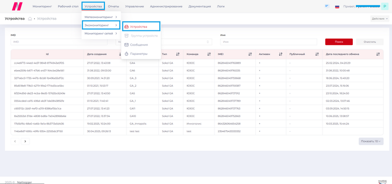Screen dimensions: 392x184
Task: Expand the Экомониторинг submenu
Action: click(101, 25)
